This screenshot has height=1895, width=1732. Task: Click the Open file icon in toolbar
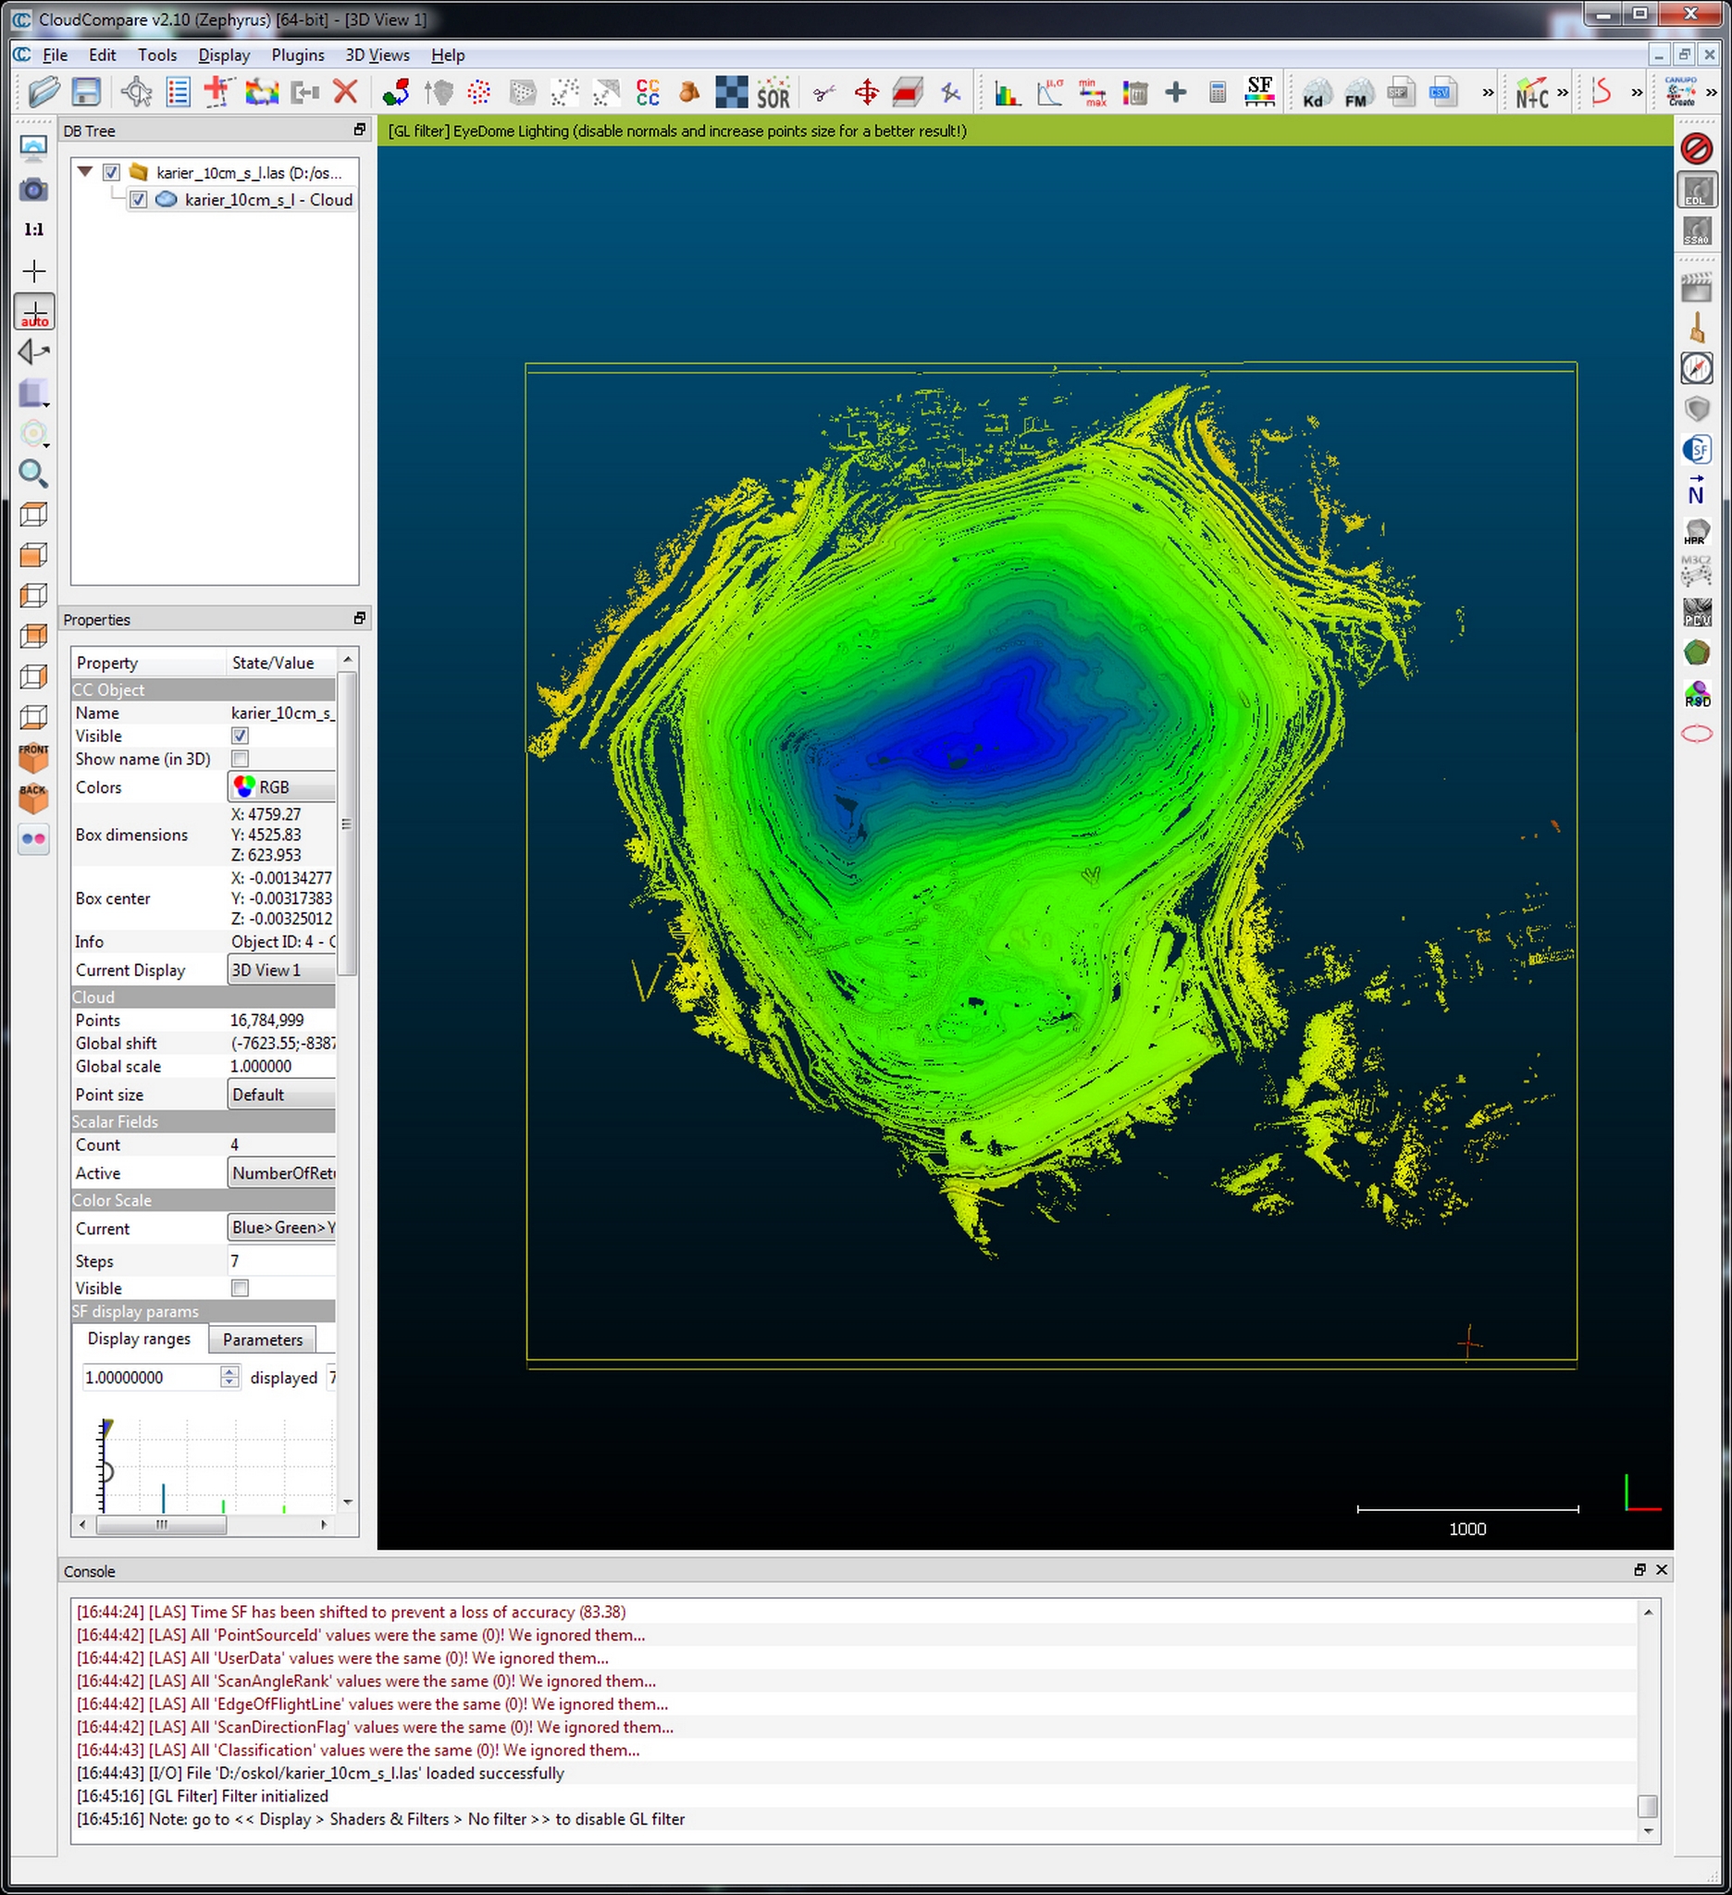(43, 93)
